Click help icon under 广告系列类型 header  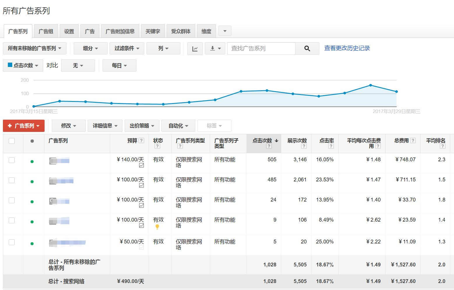180,146
